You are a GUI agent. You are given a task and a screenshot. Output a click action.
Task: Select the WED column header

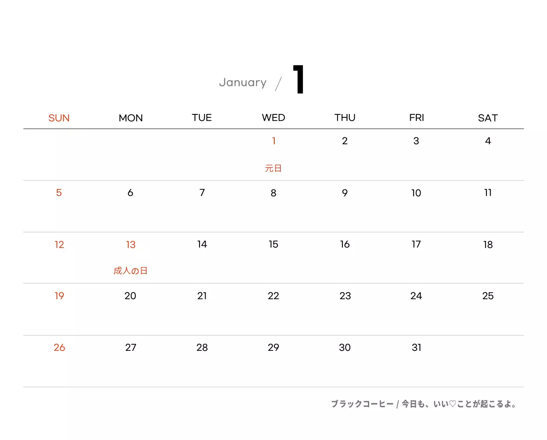tap(273, 118)
